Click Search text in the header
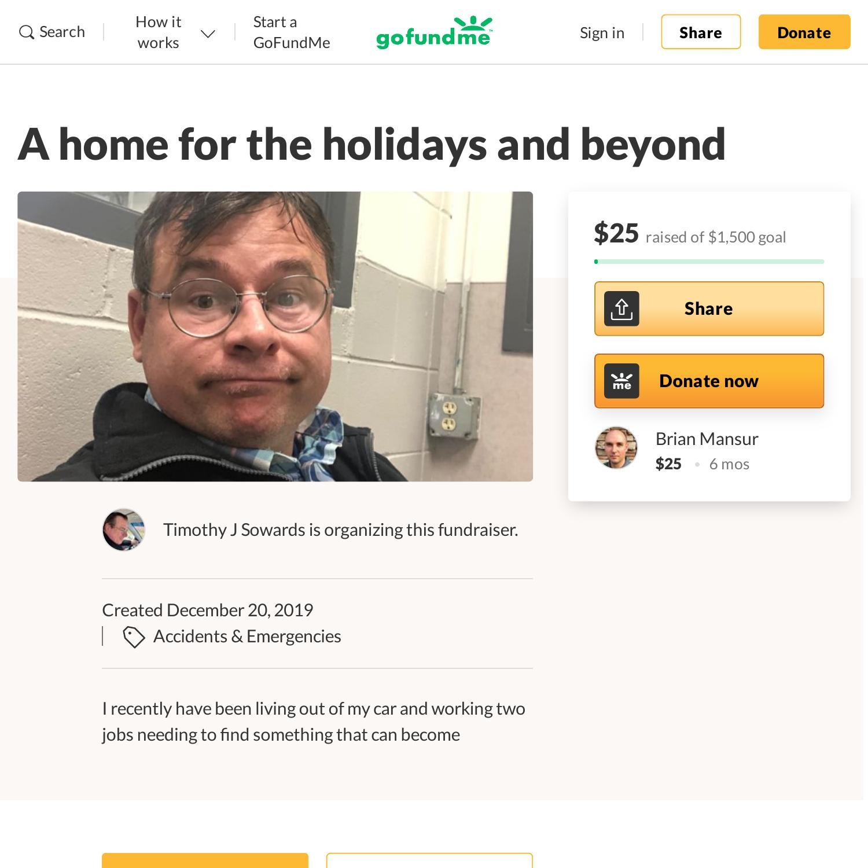The width and height of the screenshot is (868, 868). point(62,32)
